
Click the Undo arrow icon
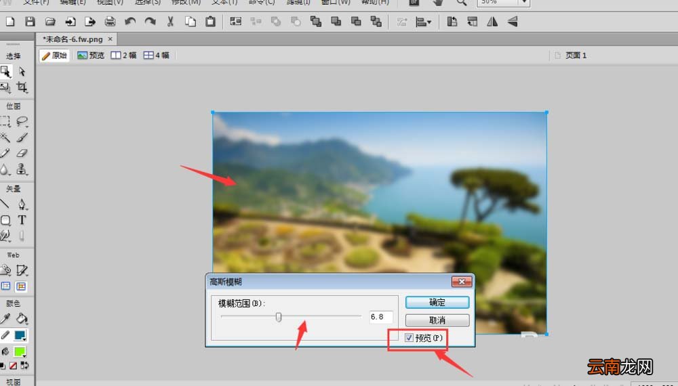(x=130, y=22)
